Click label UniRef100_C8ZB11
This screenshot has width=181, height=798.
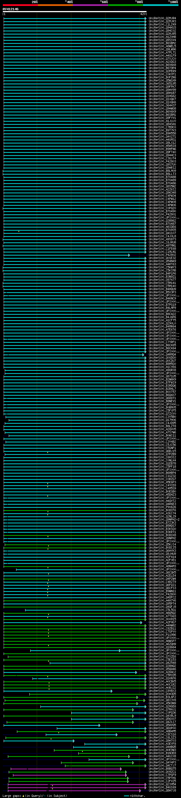click(162, 628)
